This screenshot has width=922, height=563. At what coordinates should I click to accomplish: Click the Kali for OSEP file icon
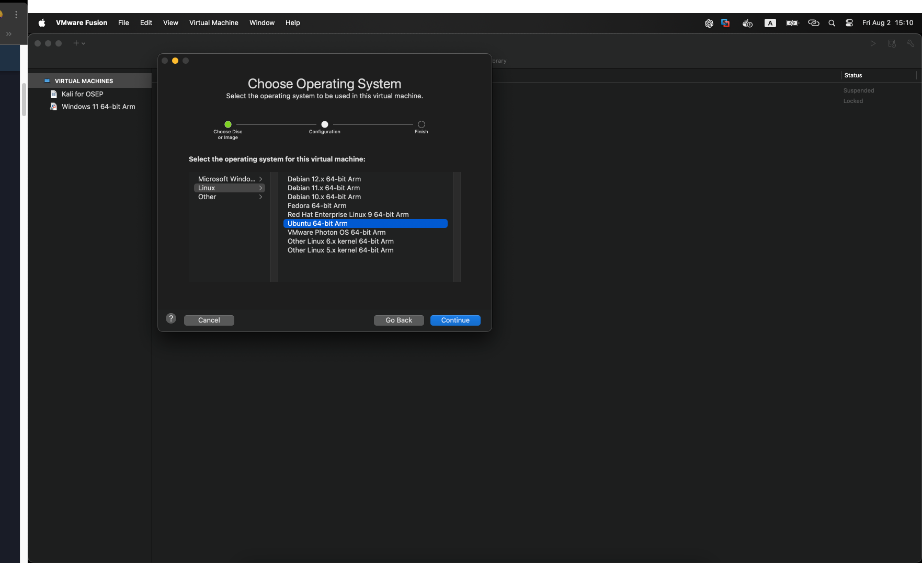53,94
